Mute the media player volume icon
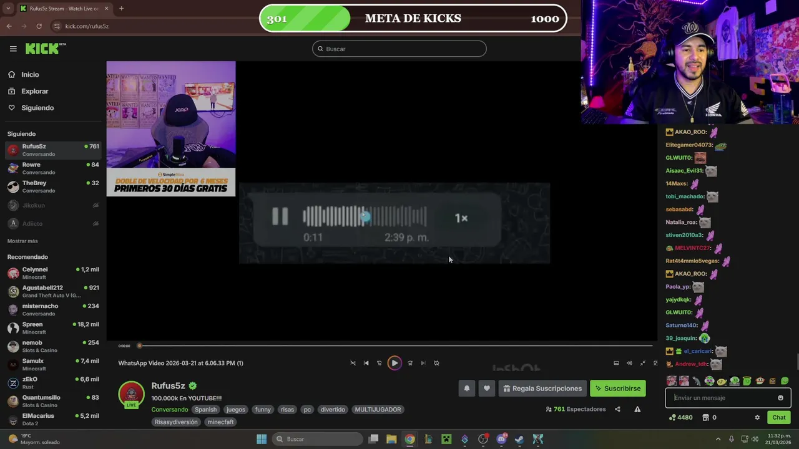 (x=629, y=363)
